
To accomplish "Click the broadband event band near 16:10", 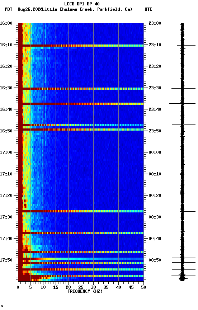I will pos(81,46).
